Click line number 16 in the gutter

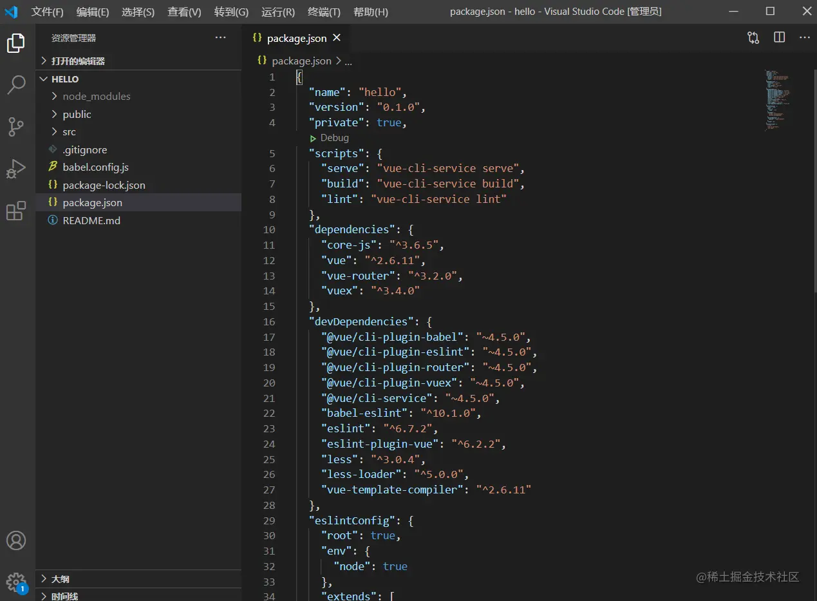(268, 321)
